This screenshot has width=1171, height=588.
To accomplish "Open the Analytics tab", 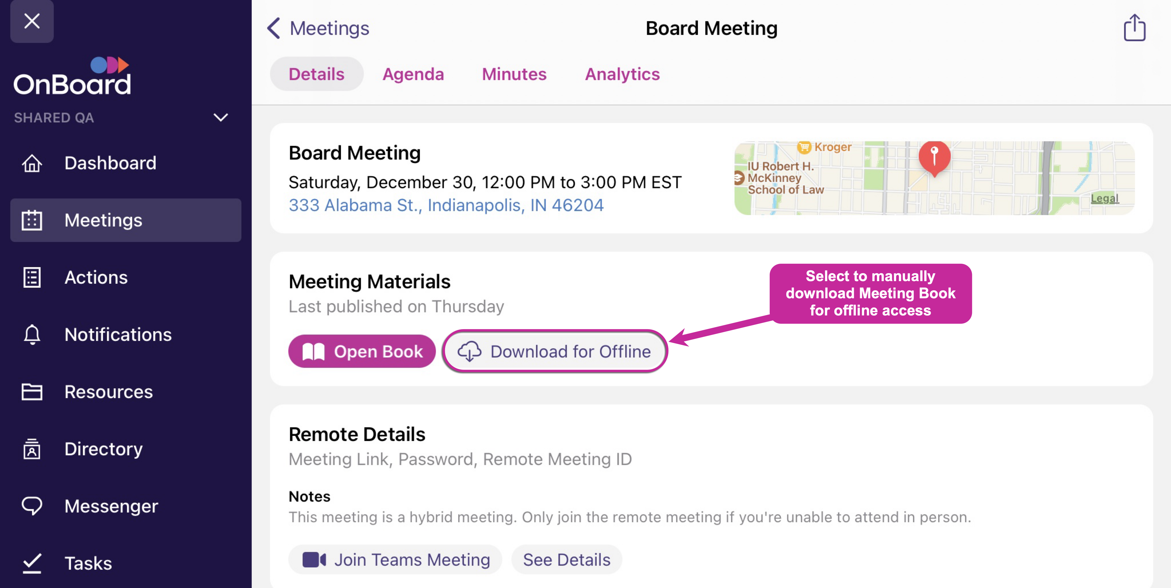I will [x=622, y=74].
